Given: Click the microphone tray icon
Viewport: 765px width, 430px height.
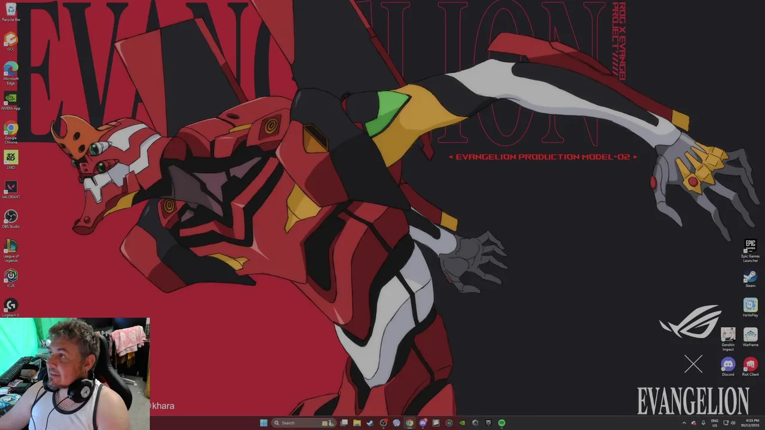Looking at the screenshot, I should pyautogui.click(x=703, y=423).
